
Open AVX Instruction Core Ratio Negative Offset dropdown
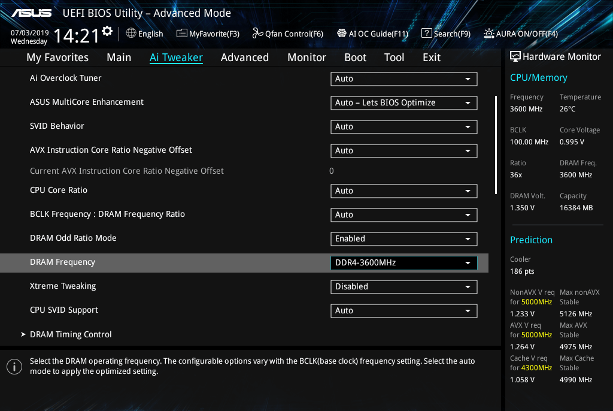(404, 151)
